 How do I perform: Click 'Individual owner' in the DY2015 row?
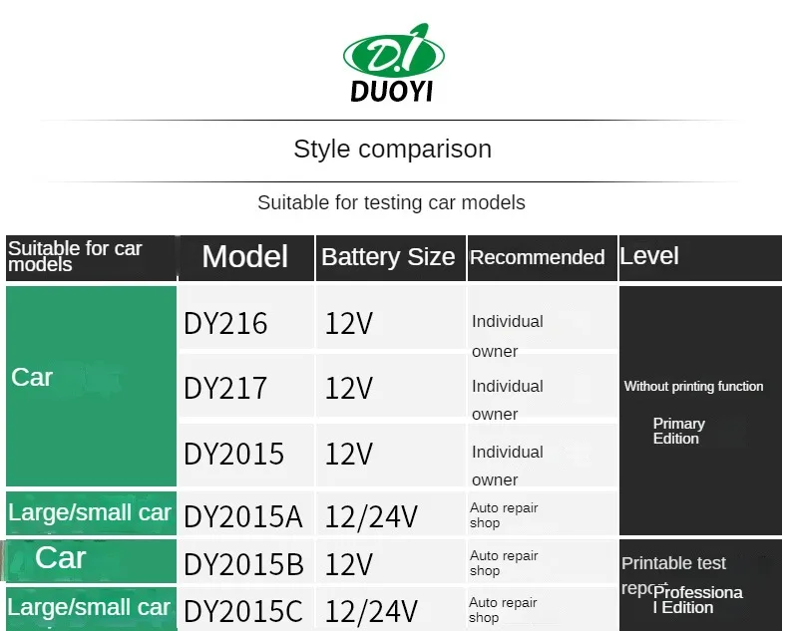pyautogui.click(x=508, y=466)
